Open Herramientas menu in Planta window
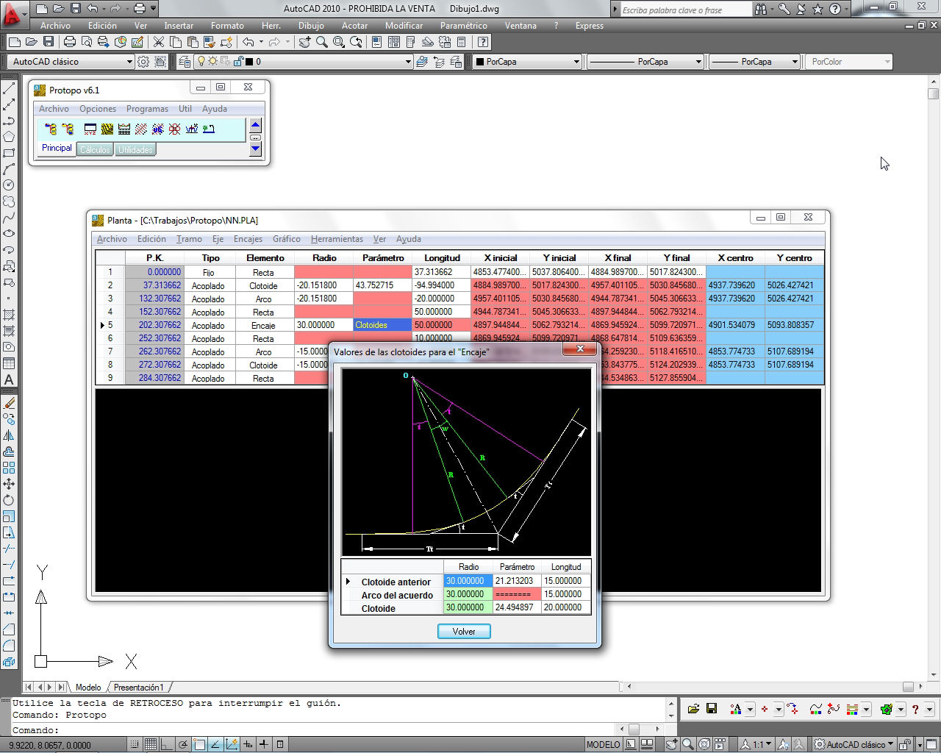The width and height of the screenshot is (941, 753). [337, 239]
